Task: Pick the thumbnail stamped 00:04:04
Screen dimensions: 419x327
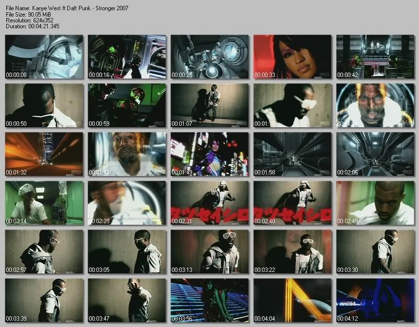Action: [x=293, y=300]
